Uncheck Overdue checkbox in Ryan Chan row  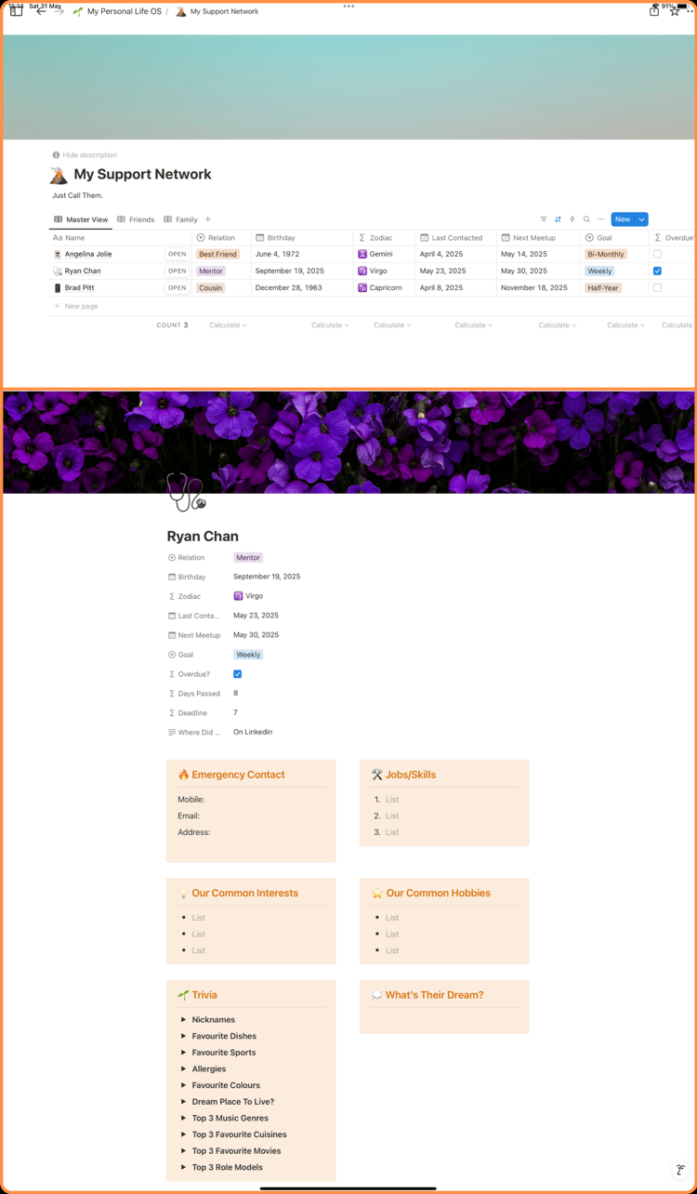[x=657, y=271]
